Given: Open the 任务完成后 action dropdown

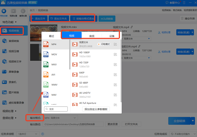Looking at the screenshot, I should pyautogui.click(x=183, y=134).
